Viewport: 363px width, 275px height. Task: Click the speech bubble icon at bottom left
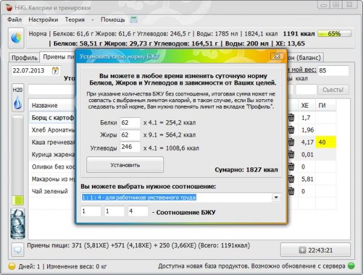point(17,249)
